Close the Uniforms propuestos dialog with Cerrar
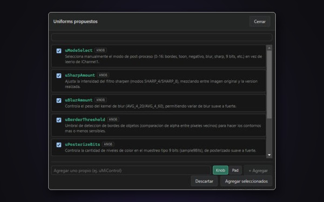 click(260, 22)
